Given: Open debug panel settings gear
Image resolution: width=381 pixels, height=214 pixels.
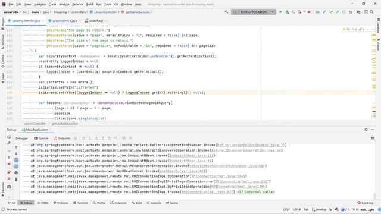Looking at the screenshot, I should [x=366, y=130].
